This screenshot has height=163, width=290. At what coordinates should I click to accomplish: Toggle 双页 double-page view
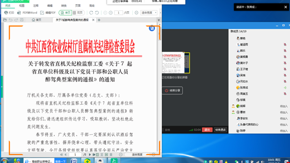pyautogui.click(x=78, y=13)
